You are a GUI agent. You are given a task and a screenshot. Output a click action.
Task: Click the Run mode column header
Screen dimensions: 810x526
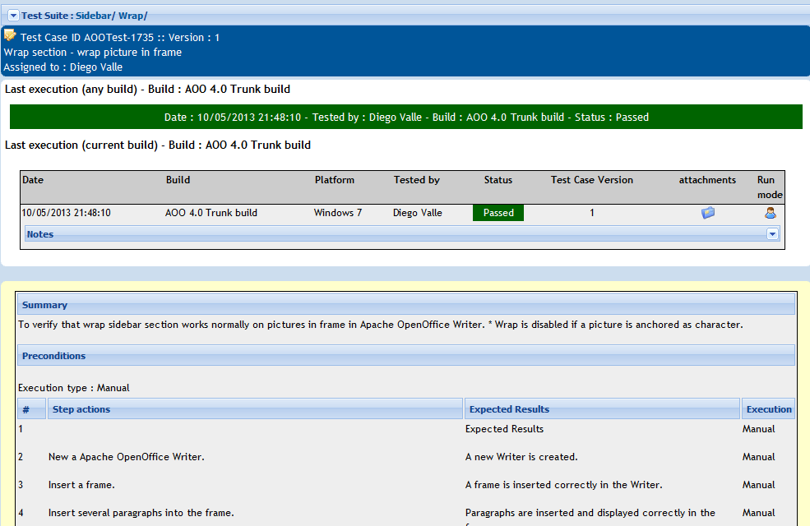pos(770,187)
